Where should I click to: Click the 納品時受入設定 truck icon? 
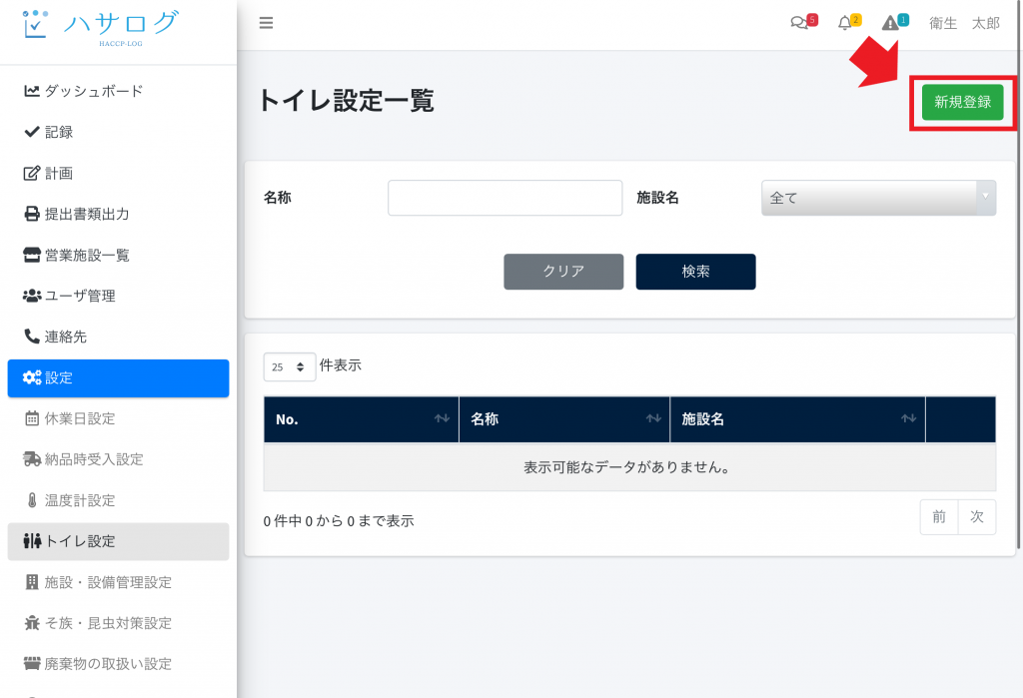31,459
